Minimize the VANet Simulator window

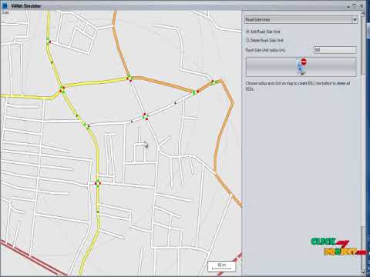(348, 6)
